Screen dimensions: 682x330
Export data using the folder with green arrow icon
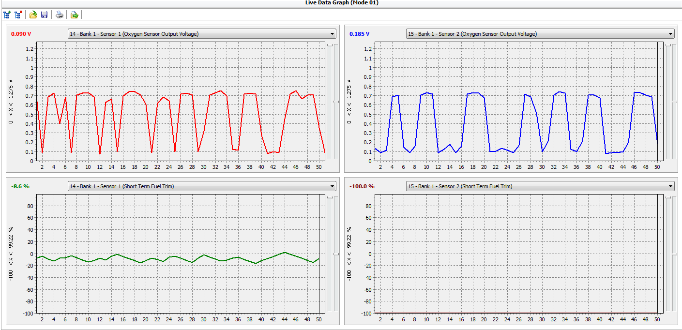(74, 15)
